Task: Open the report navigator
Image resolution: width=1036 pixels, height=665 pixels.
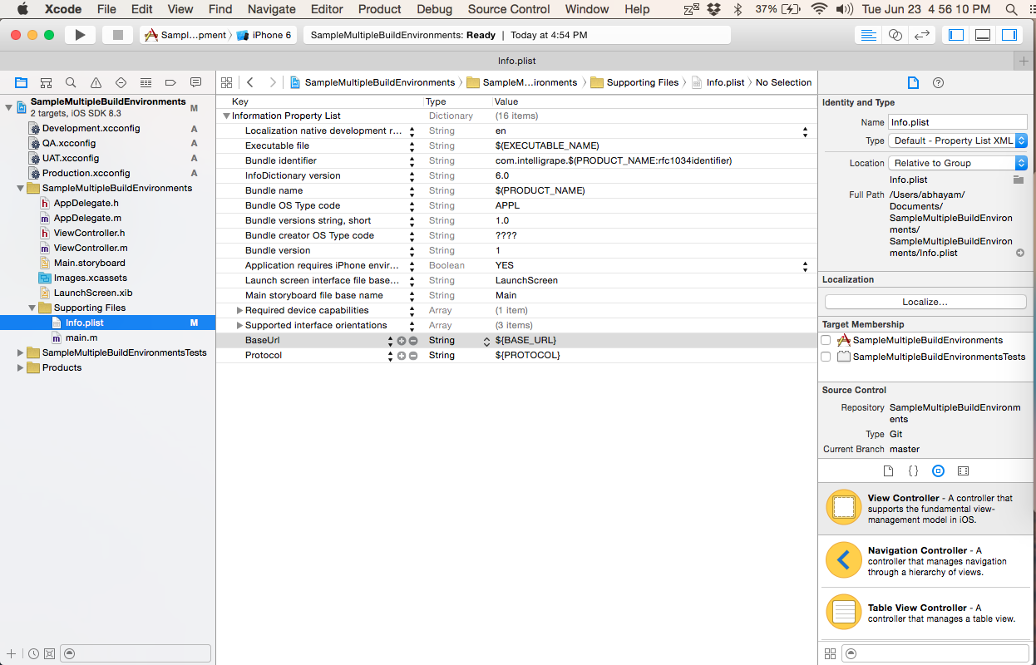Action: click(196, 82)
